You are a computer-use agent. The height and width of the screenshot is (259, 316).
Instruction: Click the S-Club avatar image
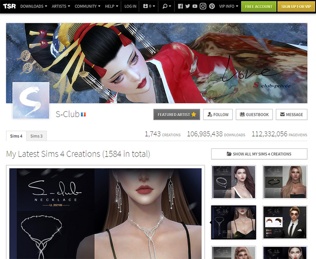coord(31,101)
